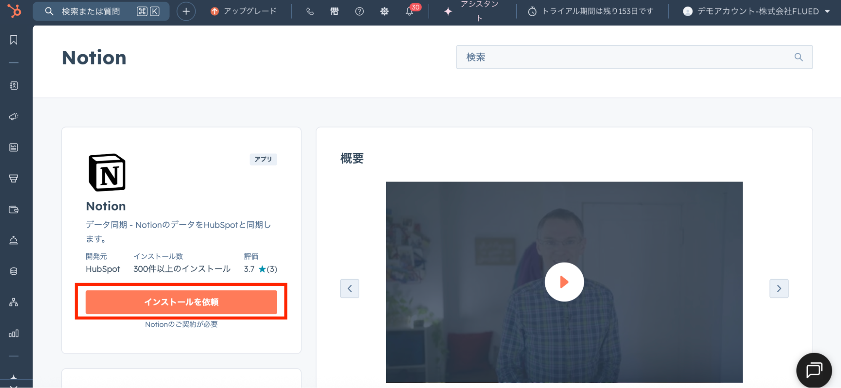Click トライアル期間は残り153日です trial notice
The width and height of the screenshot is (841, 388).
click(x=591, y=11)
